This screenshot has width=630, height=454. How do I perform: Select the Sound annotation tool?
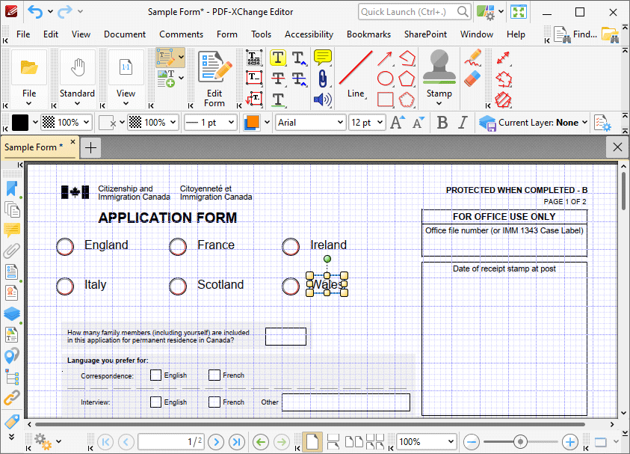(322, 99)
